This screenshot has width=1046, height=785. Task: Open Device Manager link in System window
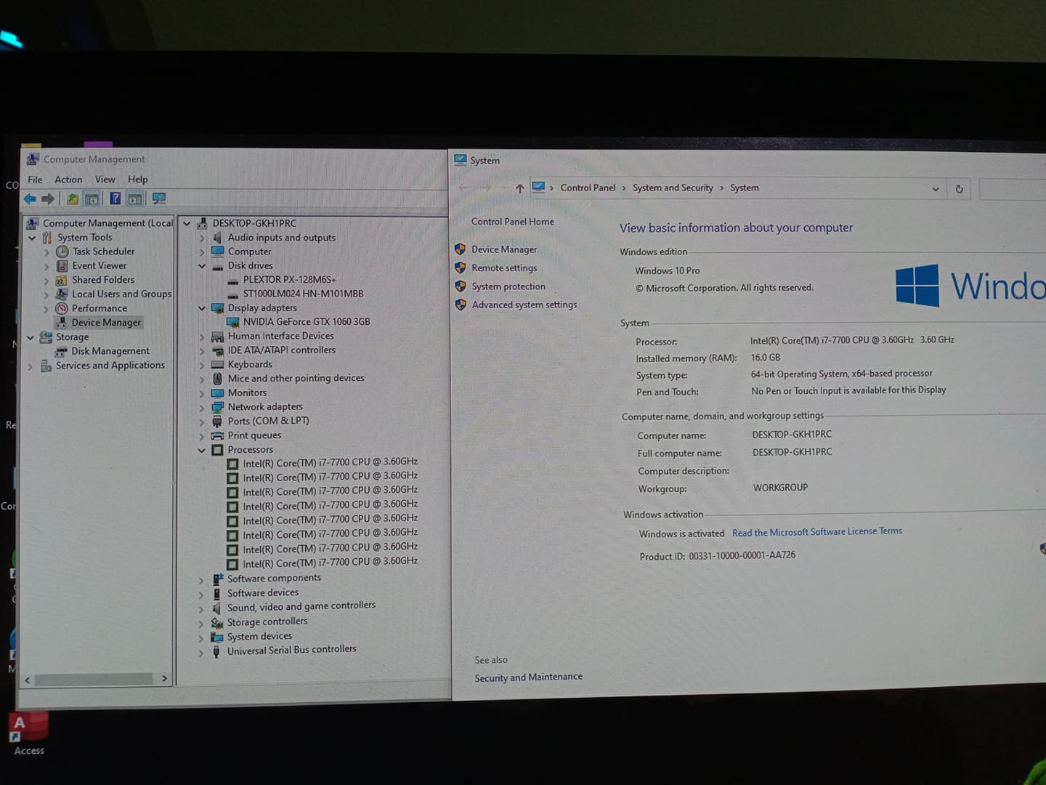(x=504, y=249)
